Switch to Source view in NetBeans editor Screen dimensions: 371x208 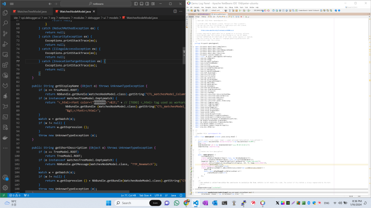(191, 17)
